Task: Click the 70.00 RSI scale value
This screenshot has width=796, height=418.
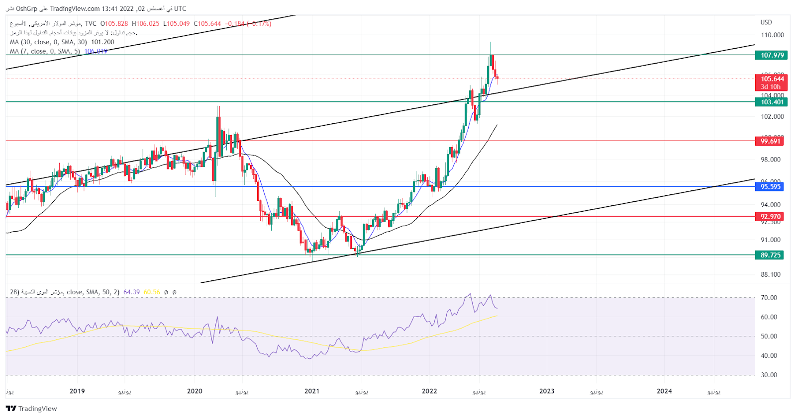Action: pos(769,298)
